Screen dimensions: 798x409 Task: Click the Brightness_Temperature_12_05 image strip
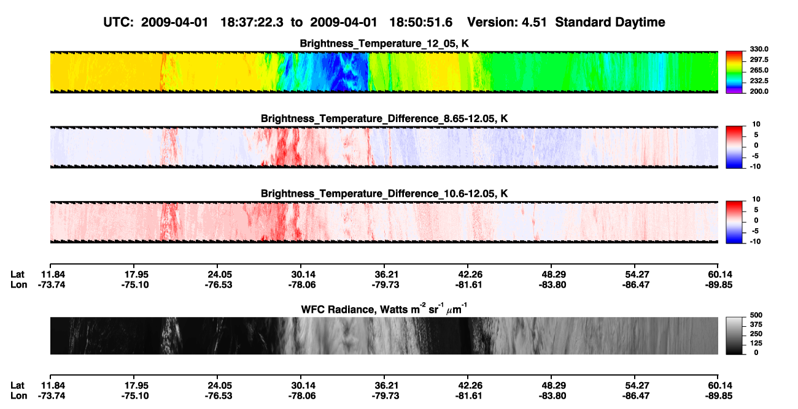[x=384, y=72]
